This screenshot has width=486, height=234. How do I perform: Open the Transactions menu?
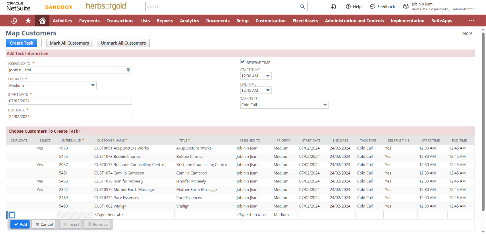[x=120, y=21]
